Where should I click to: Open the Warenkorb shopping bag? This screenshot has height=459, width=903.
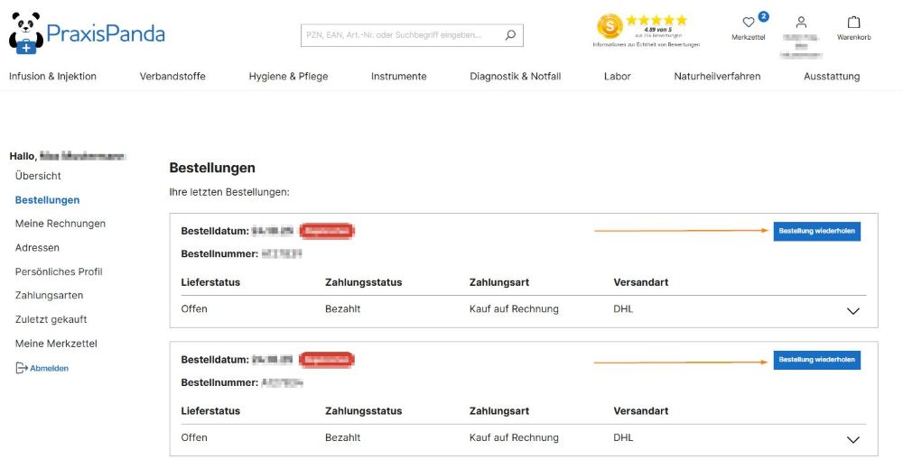pos(853,23)
